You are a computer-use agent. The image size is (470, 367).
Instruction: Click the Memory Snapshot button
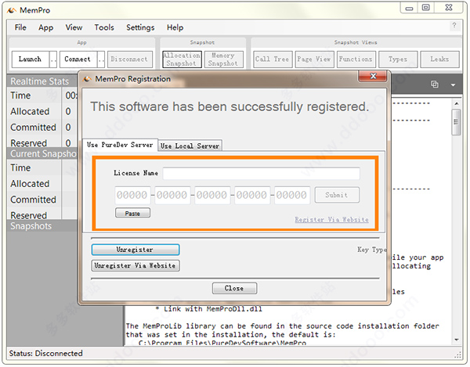tap(223, 59)
